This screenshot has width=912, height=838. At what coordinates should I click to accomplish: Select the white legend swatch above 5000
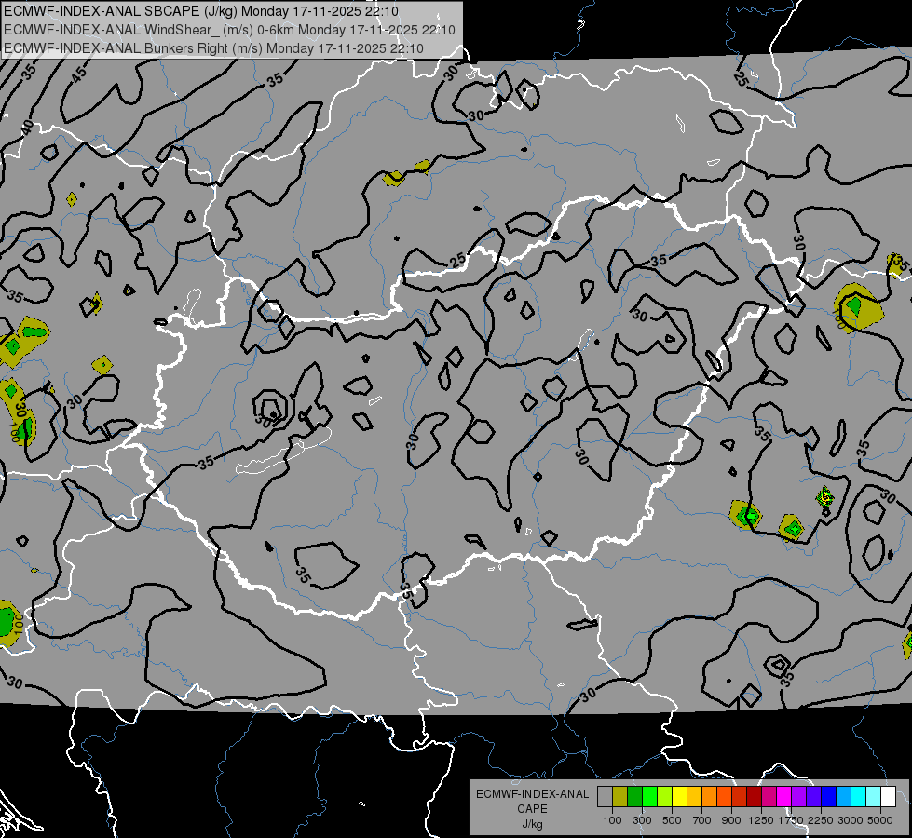(888, 797)
